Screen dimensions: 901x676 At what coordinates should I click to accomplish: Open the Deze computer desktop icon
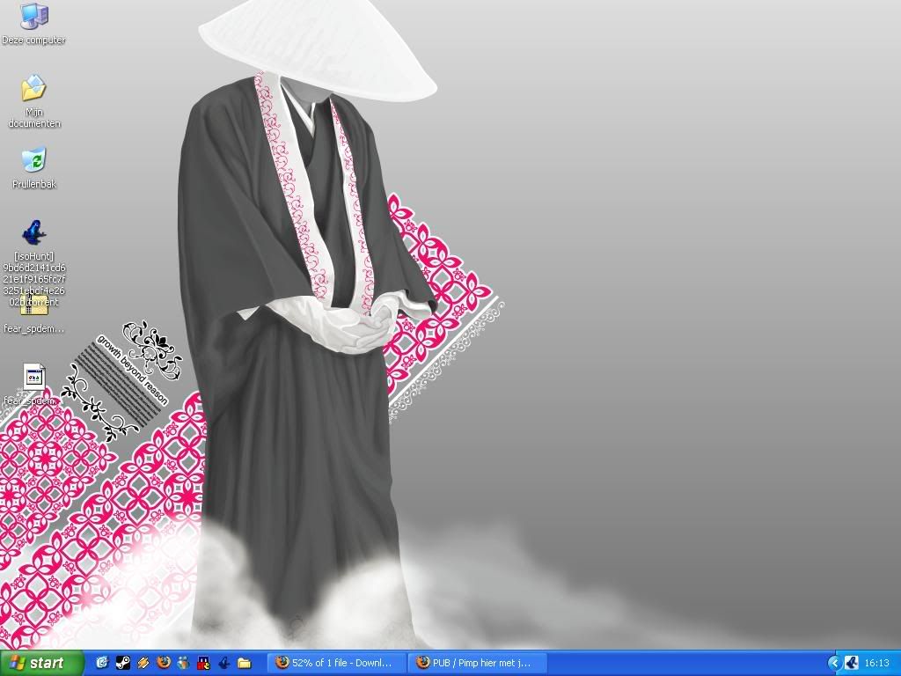34,15
